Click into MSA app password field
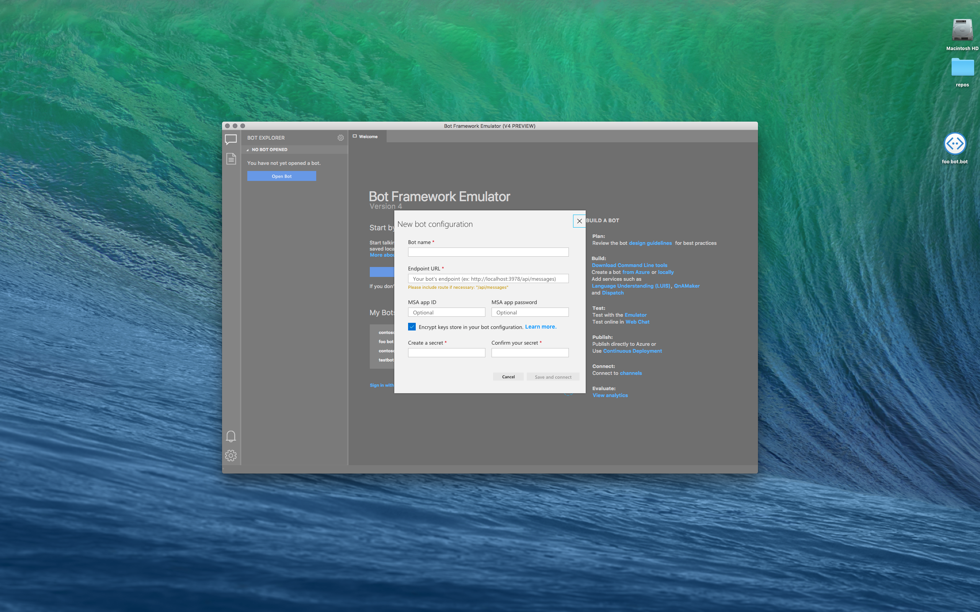 click(530, 313)
